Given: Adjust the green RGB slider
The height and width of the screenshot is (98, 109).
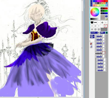Looking at the screenshot, I should click(104, 11).
